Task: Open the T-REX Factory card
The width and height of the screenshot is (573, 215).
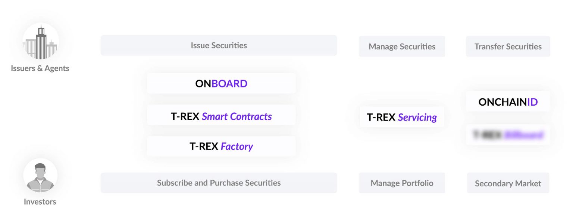Action: (221, 146)
